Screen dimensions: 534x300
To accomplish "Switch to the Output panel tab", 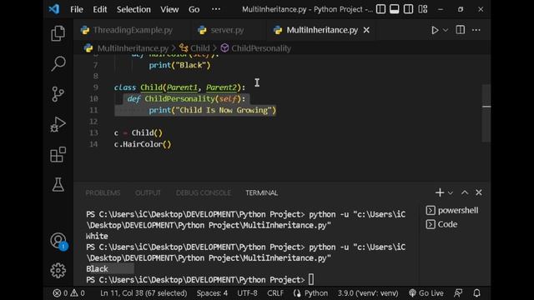I will coord(148,192).
